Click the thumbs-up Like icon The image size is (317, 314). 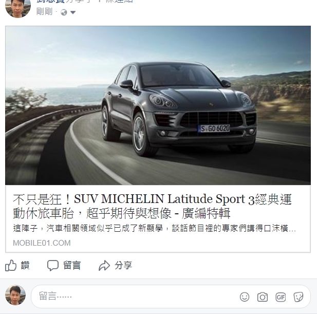11,265
